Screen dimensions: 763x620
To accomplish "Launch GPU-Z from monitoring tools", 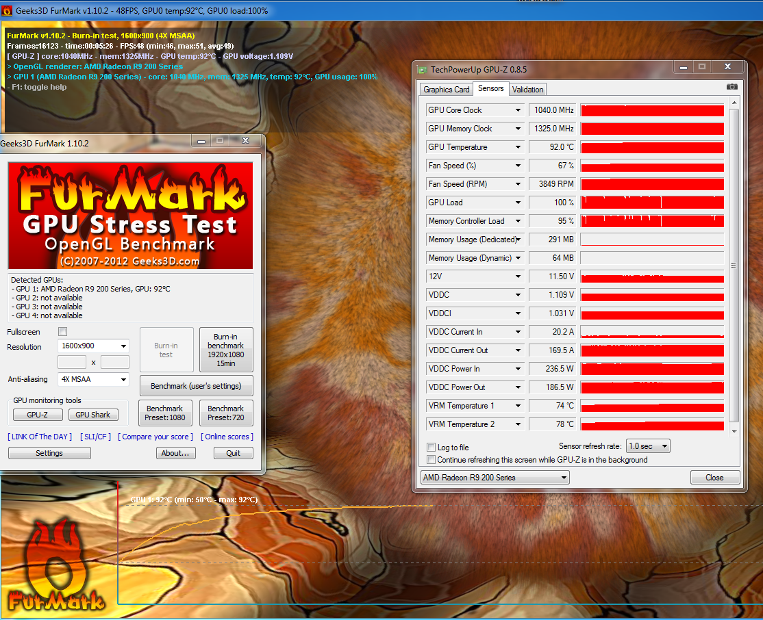I will pyautogui.click(x=38, y=415).
